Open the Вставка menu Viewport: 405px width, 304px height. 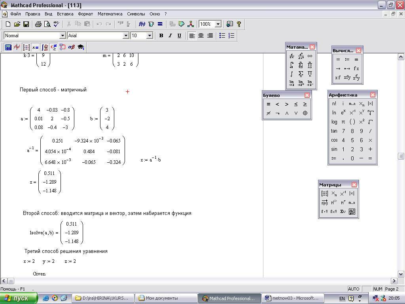(x=65, y=14)
